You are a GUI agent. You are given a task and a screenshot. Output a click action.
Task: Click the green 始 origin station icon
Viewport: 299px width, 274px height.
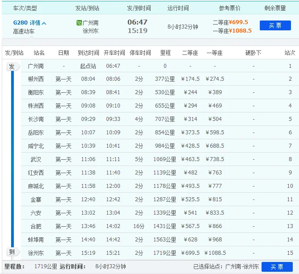79,23
